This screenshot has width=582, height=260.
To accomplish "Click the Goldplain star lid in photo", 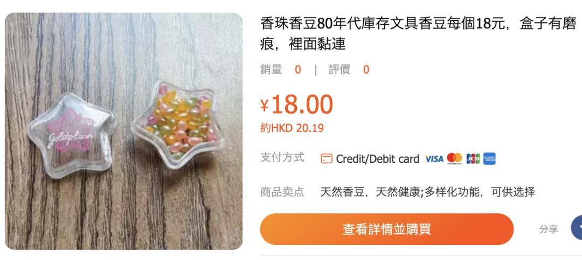I will click(71, 135).
